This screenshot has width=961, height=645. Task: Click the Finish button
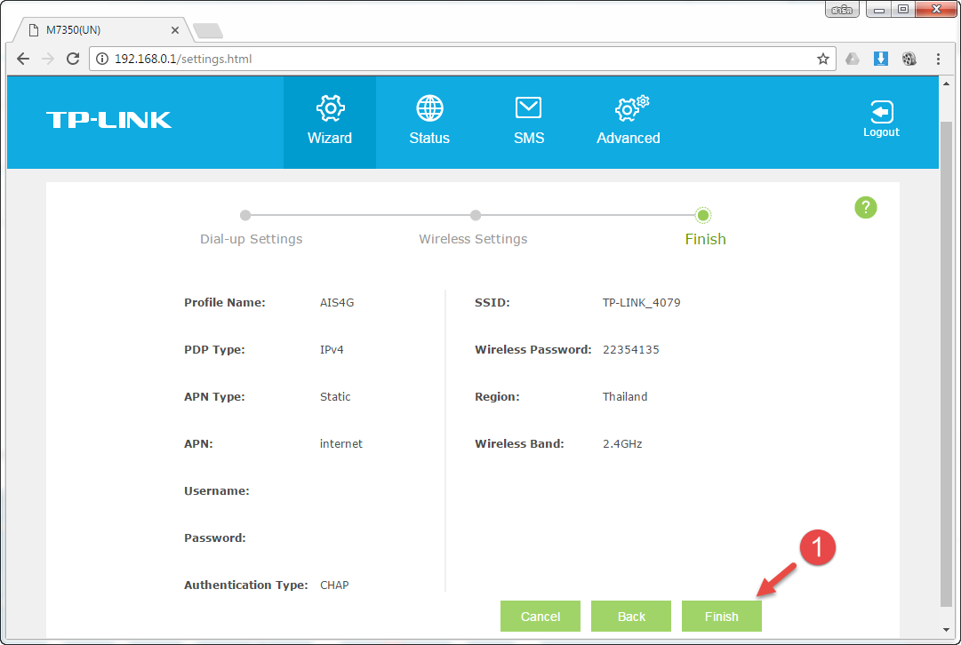(721, 617)
